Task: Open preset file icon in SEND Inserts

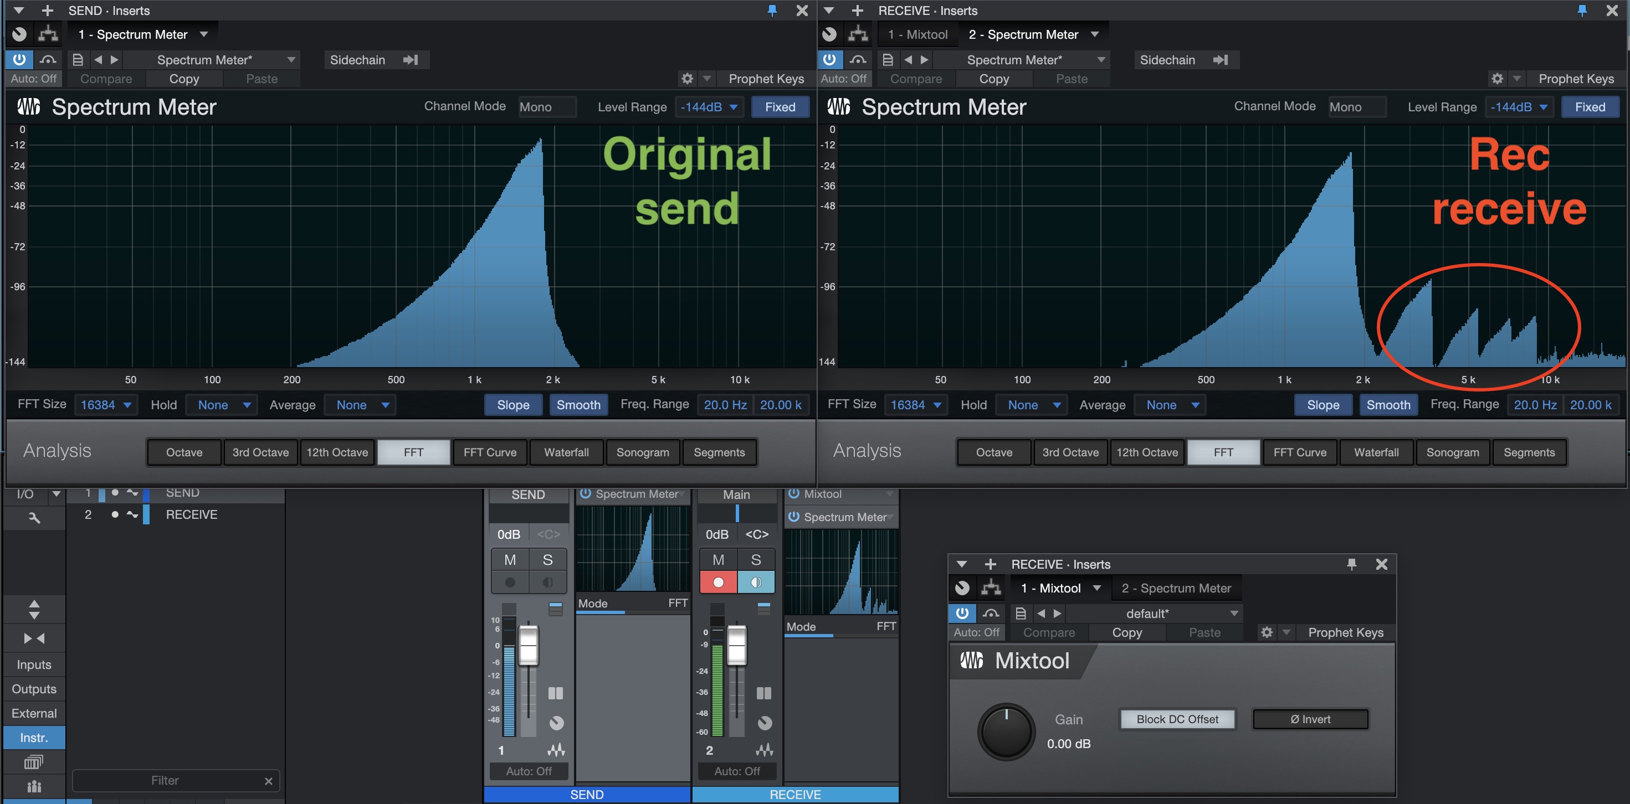Action: (x=78, y=59)
